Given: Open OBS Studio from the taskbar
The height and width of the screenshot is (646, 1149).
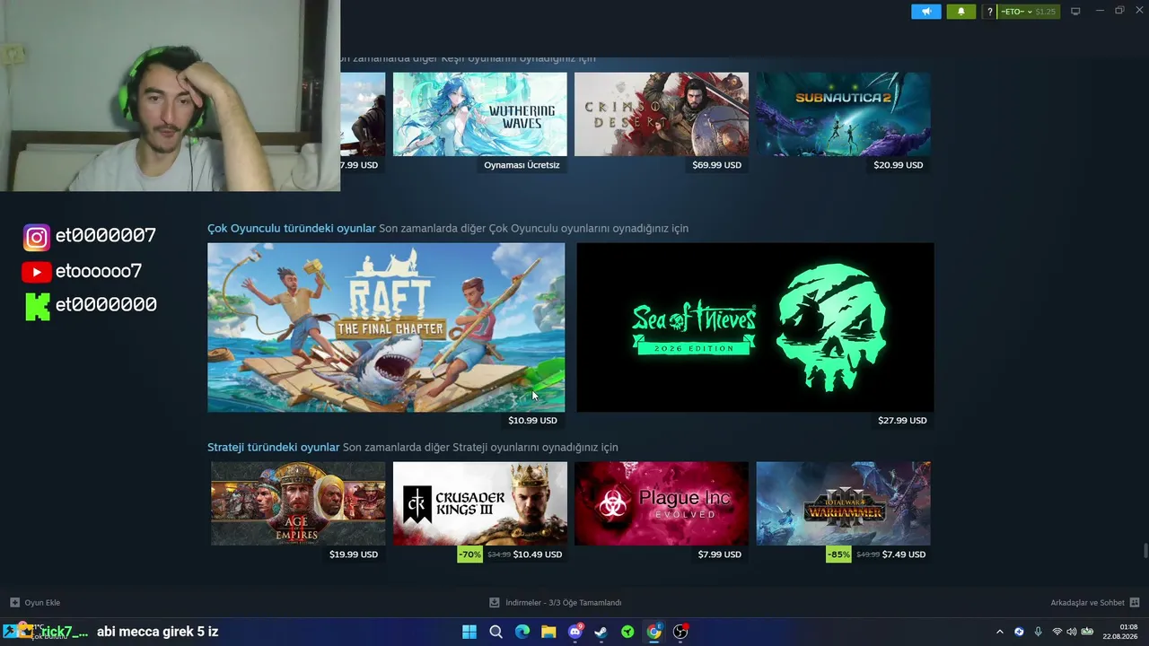Looking at the screenshot, I should (x=680, y=632).
